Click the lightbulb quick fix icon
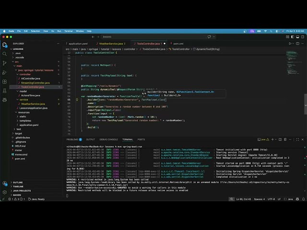This screenshot has width=307, height=230. coord(77,100)
